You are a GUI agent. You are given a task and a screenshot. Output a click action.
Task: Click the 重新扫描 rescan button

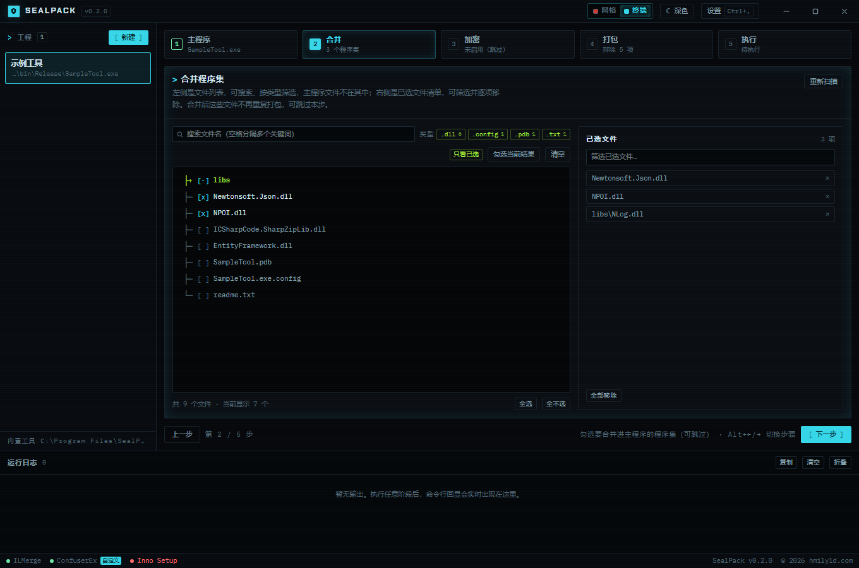[824, 81]
